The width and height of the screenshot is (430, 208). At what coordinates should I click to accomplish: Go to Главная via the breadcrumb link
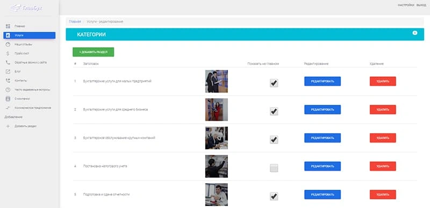pyautogui.click(x=75, y=21)
